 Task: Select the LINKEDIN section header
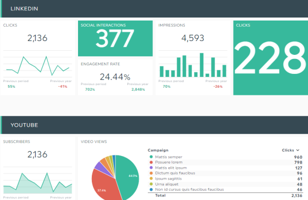click(154, 9)
